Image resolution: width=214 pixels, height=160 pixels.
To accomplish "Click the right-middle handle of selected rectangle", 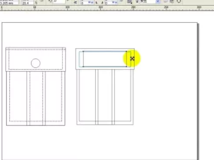I will (x=126, y=59).
